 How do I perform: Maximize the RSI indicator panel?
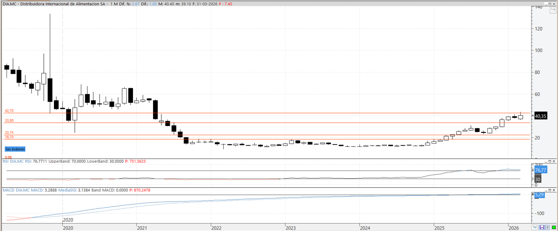pyautogui.click(x=550, y=161)
